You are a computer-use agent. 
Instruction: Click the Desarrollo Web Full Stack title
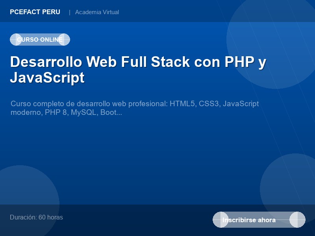(138, 70)
